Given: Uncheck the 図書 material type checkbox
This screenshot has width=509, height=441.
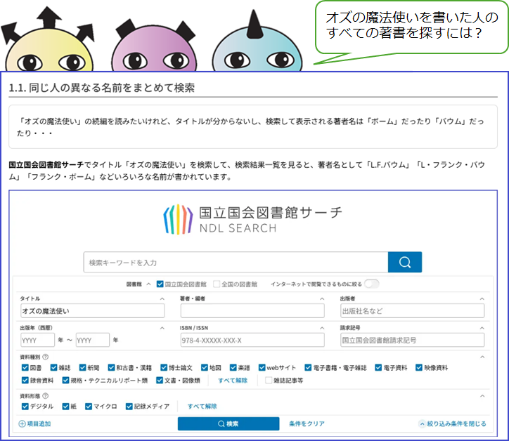Looking at the screenshot, I should click(x=25, y=367).
